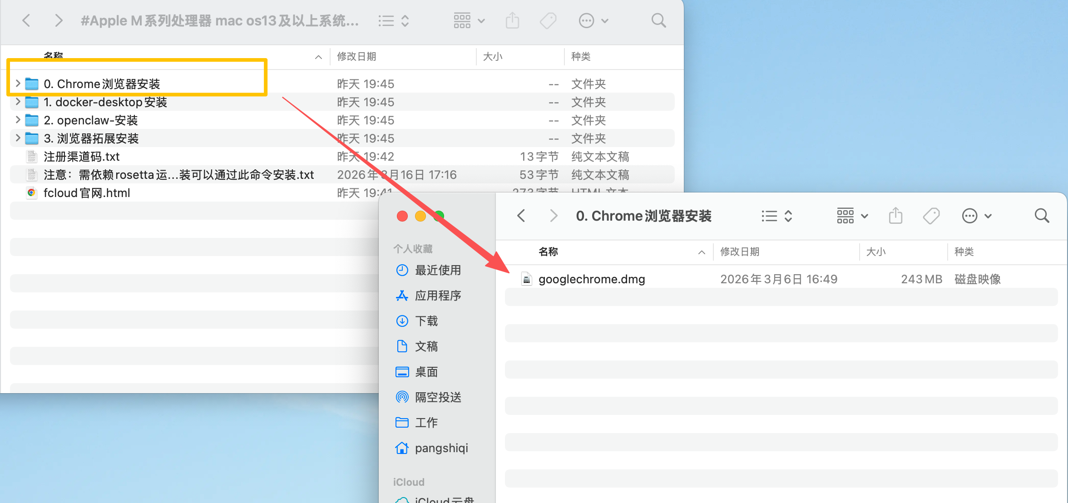Select the googlechrome.dmg file

click(591, 279)
